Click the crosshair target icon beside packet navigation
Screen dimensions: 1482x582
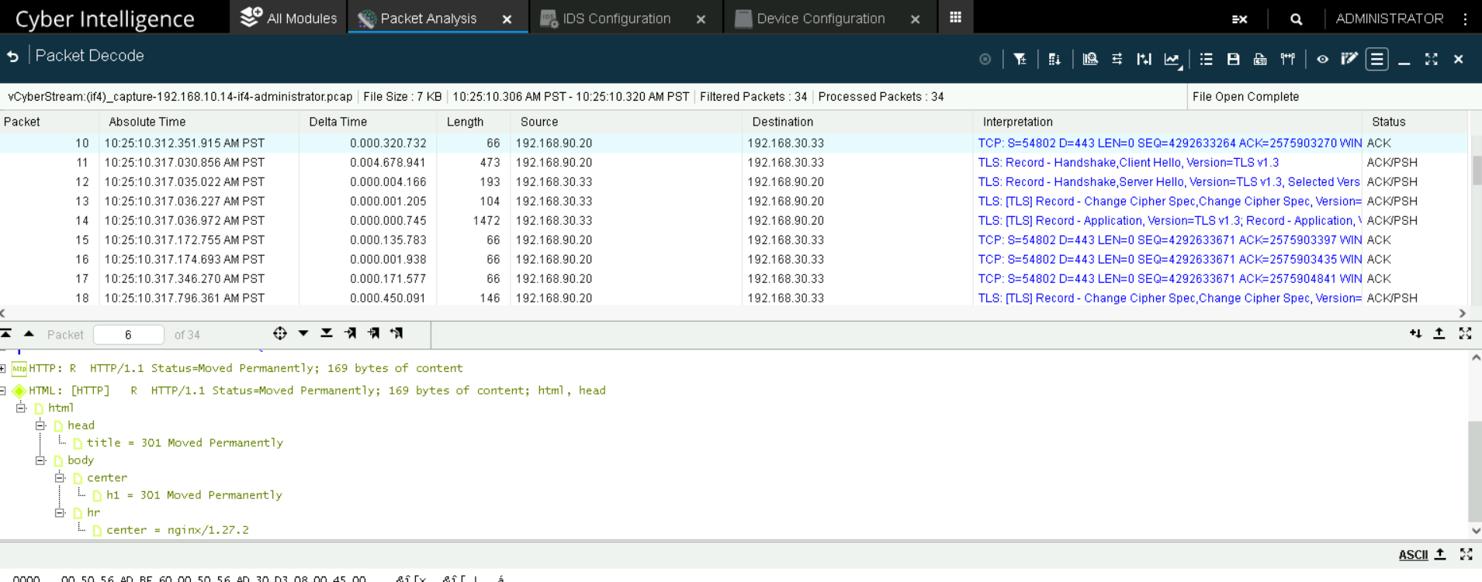click(x=280, y=333)
